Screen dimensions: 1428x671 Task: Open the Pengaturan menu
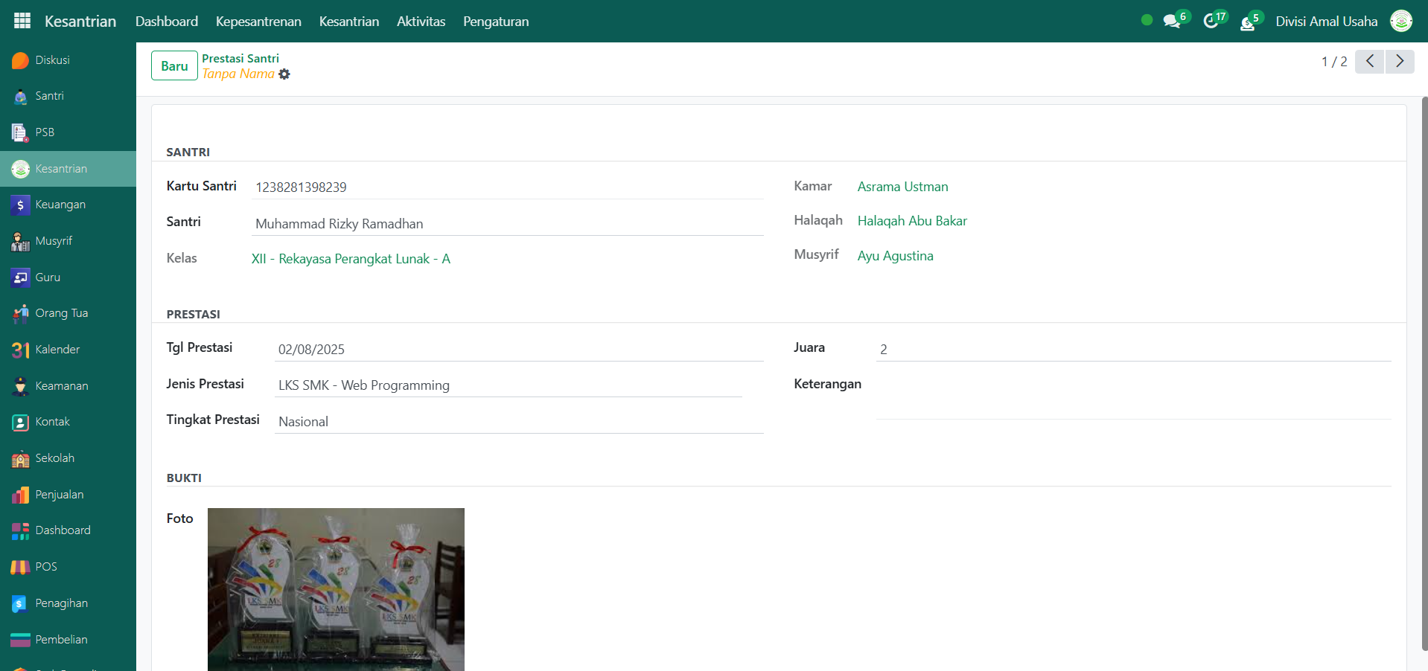pyautogui.click(x=496, y=22)
